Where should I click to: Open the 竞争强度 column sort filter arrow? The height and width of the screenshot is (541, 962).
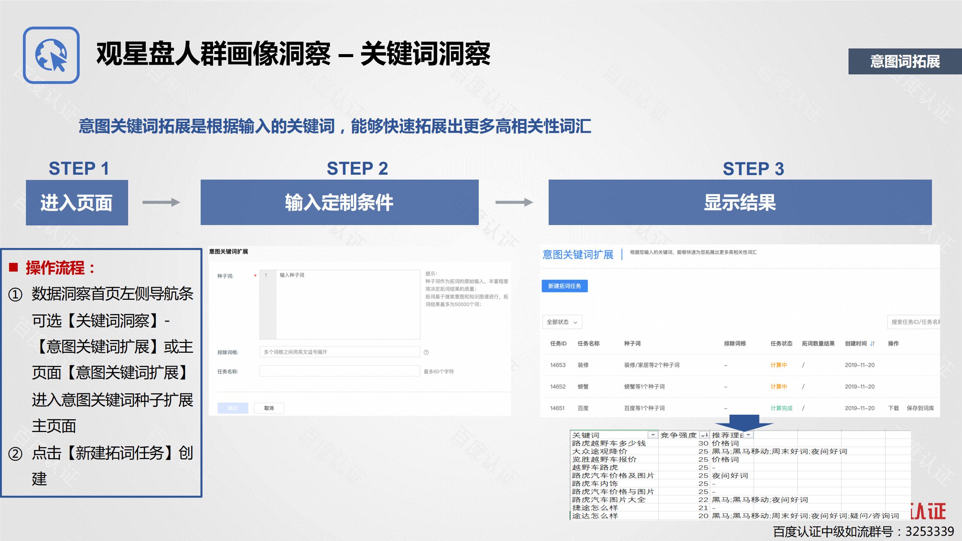point(704,435)
